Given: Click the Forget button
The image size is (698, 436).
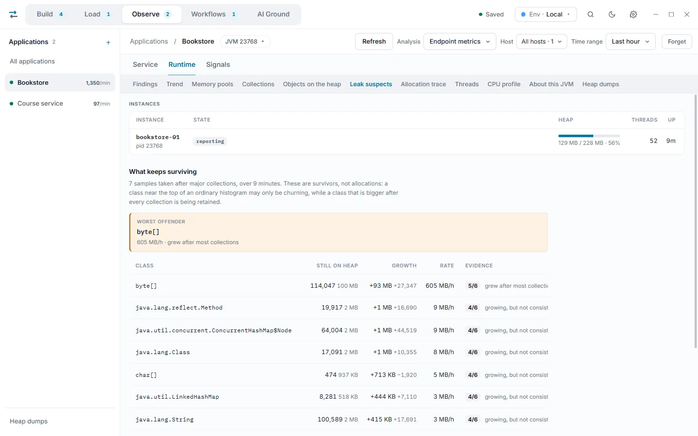Looking at the screenshot, I should pos(677,42).
